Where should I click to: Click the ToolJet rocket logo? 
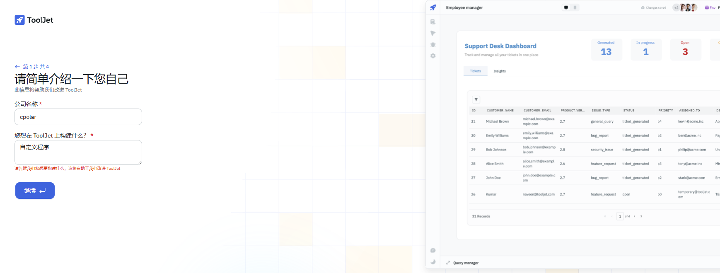(19, 20)
